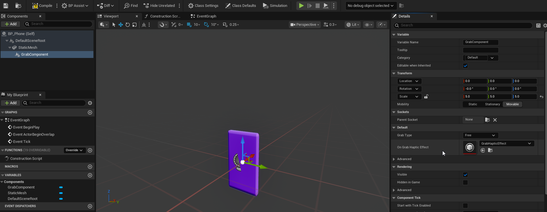Reset Scale to default arrow icon
The image size is (547, 212).
point(542,97)
